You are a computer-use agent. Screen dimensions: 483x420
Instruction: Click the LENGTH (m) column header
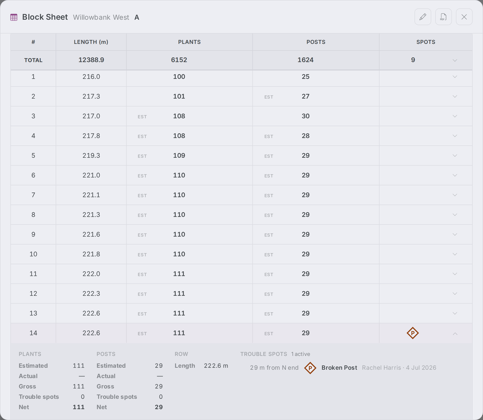[91, 42]
